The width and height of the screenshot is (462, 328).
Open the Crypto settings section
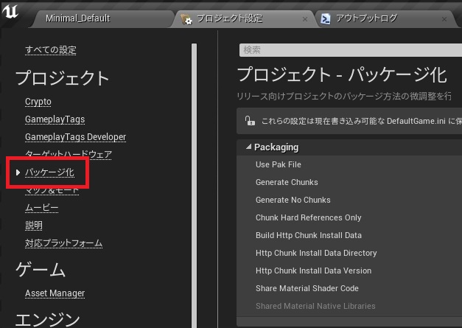click(38, 102)
